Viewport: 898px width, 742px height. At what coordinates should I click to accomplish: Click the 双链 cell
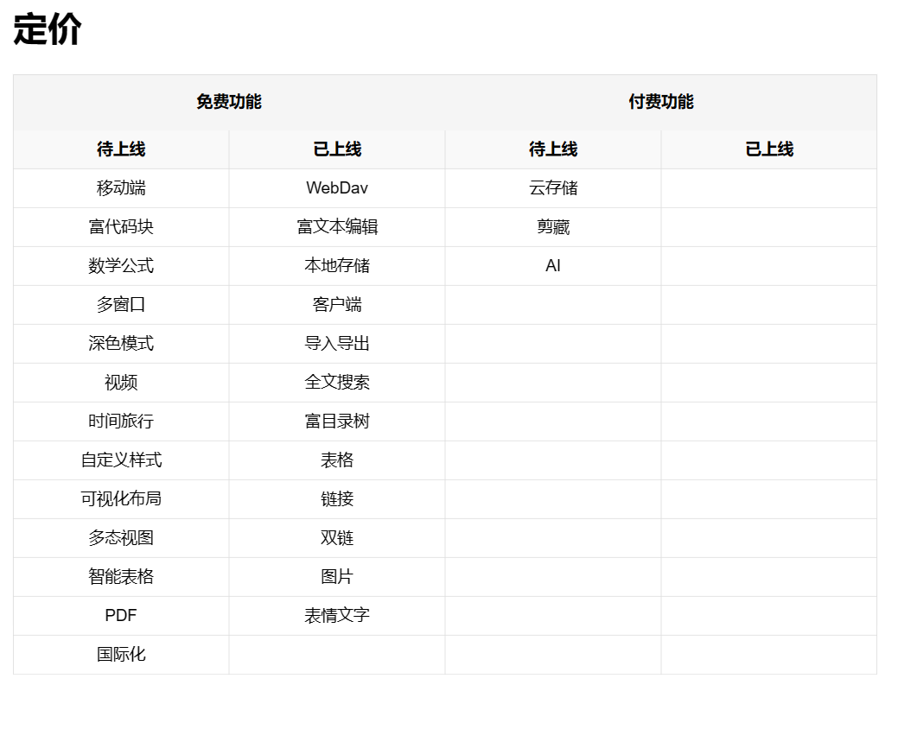click(x=337, y=538)
